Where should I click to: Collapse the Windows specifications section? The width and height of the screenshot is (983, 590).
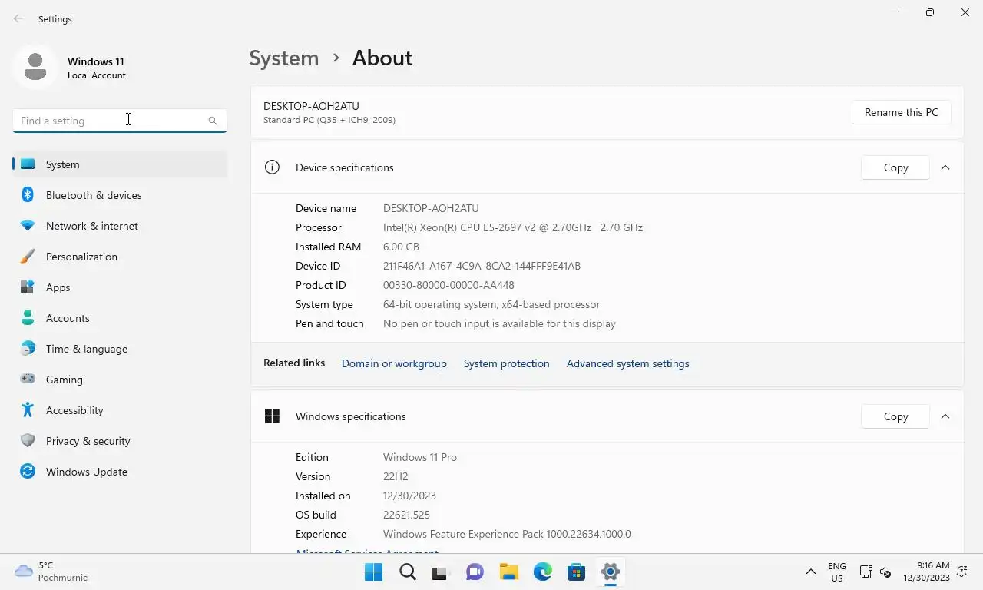945,416
